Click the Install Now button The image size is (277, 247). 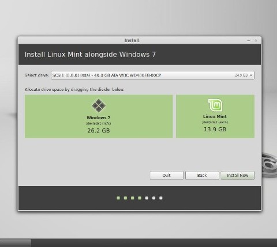pyautogui.click(x=238, y=175)
